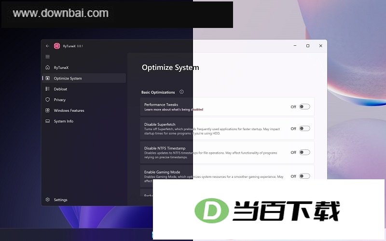The height and width of the screenshot is (241, 386).
Task: Close the RyTuneX window
Action: [320, 46]
